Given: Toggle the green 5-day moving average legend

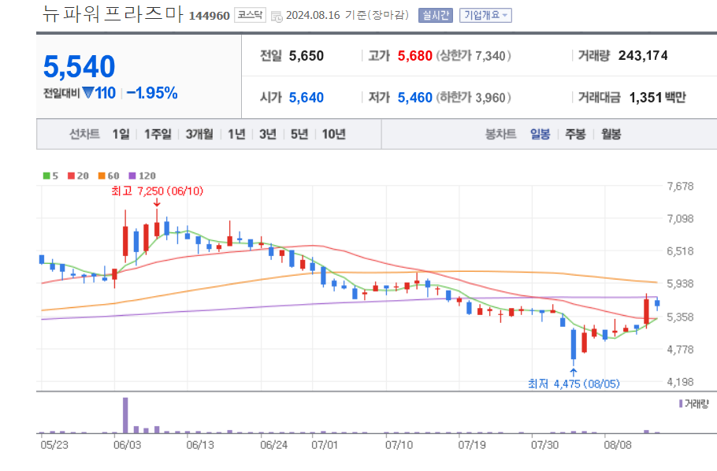Looking at the screenshot, I should (48, 173).
